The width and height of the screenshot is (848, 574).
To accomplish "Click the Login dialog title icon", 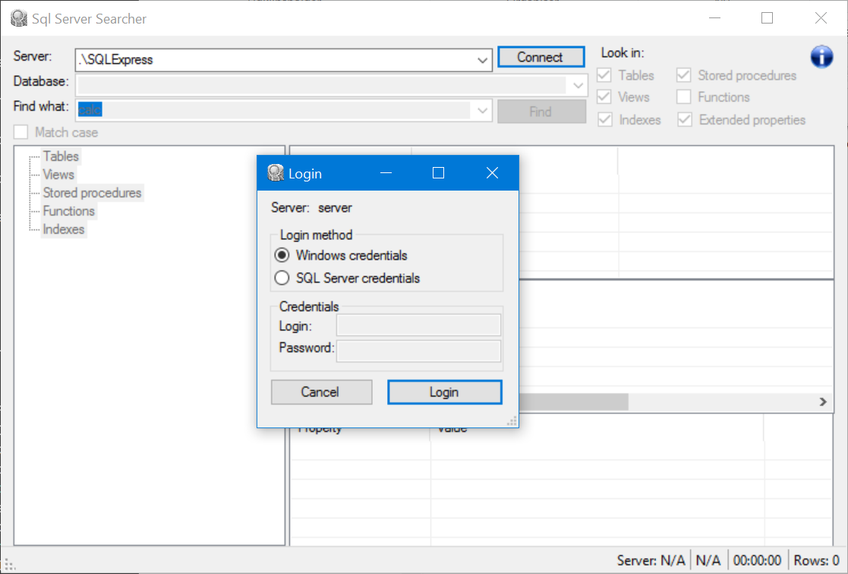I will coord(276,173).
